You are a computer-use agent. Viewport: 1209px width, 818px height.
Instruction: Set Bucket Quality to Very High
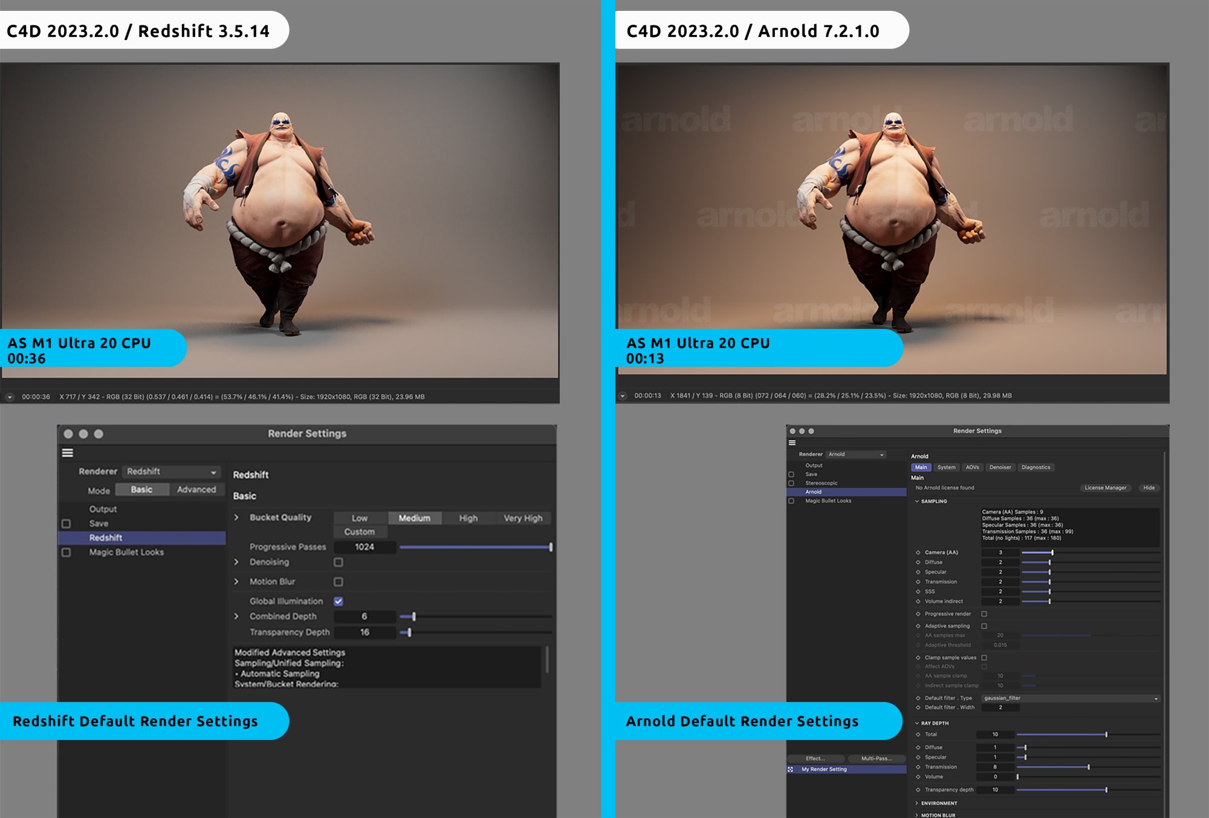coord(523,518)
